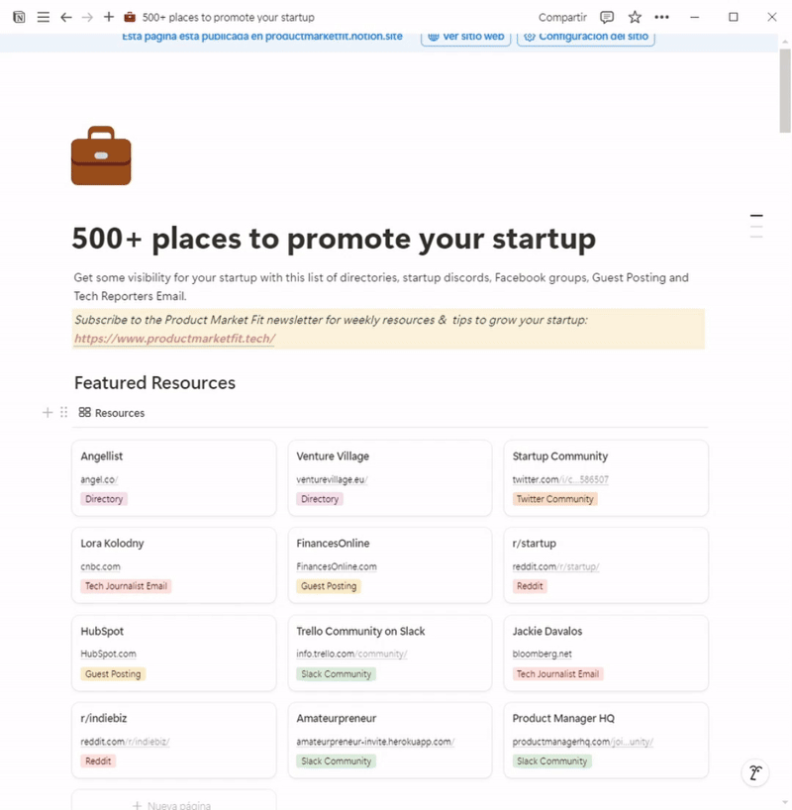Click the vertical scrollbar thumb

point(785,91)
